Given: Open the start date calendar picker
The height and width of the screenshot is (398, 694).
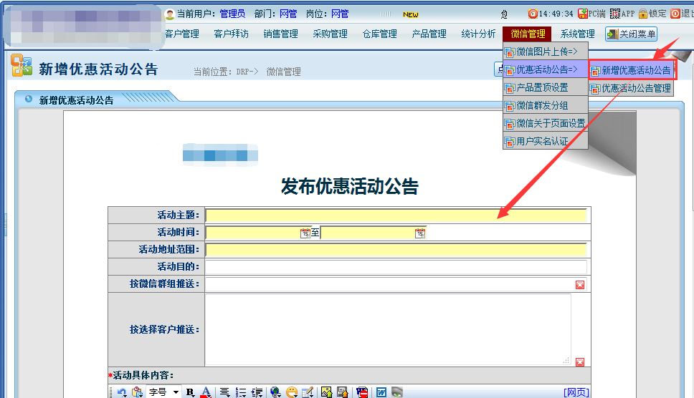Looking at the screenshot, I should click(305, 233).
